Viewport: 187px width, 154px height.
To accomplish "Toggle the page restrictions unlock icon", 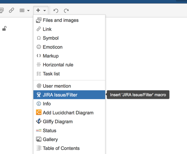I will [4, 28].
